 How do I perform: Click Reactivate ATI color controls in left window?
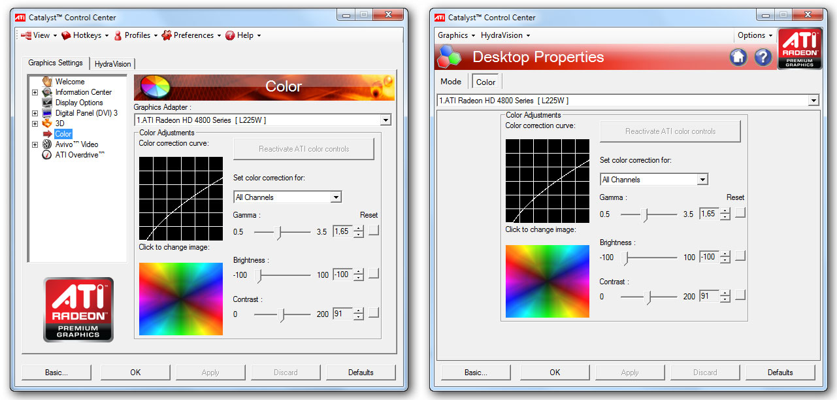point(304,149)
